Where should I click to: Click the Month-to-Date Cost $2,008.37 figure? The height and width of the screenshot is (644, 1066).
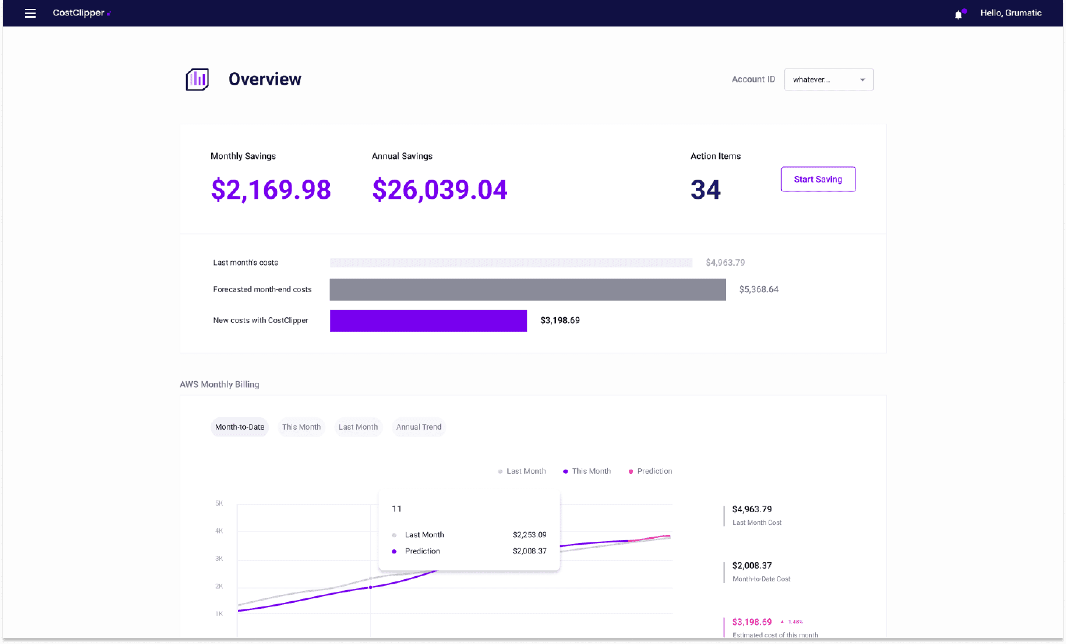pyautogui.click(x=752, y=566)
